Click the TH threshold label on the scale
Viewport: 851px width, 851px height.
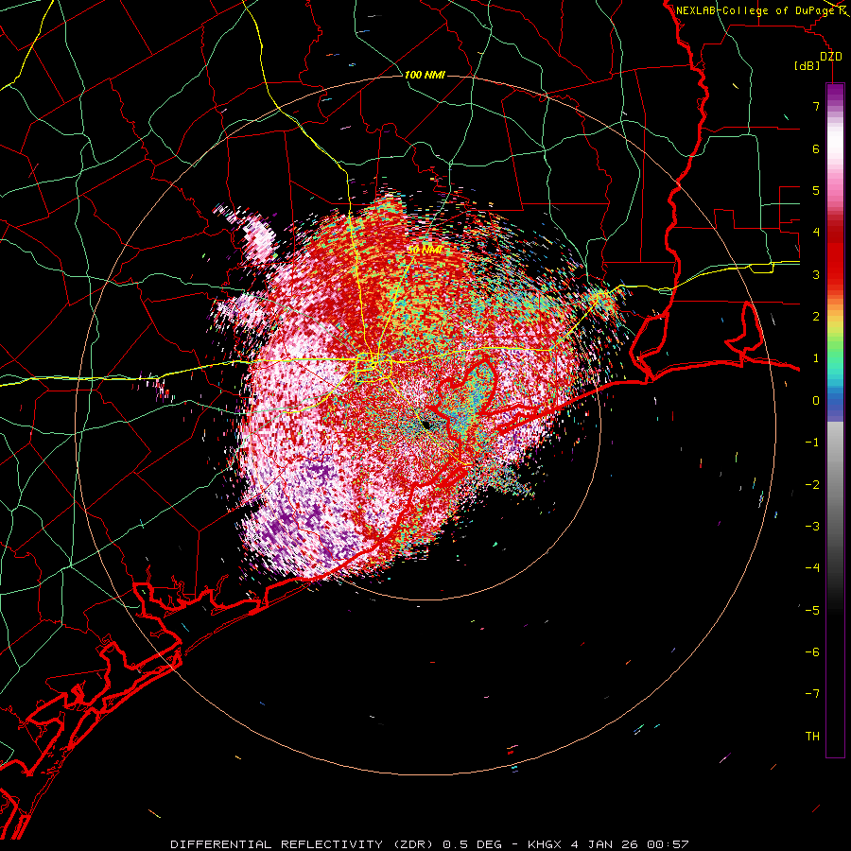pyautogui.click(x=812, y=737)
